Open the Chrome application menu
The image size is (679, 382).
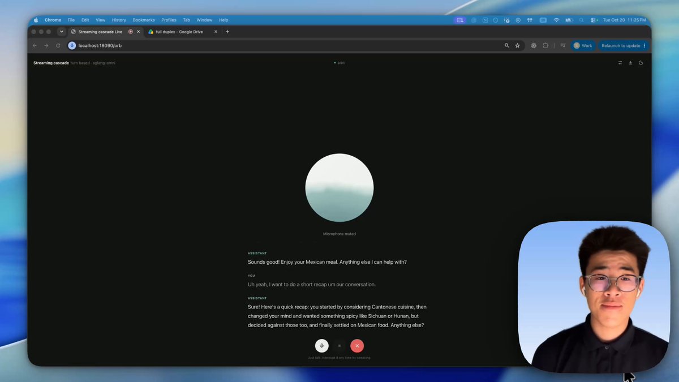pyautogui.click(x=53, y=20)
